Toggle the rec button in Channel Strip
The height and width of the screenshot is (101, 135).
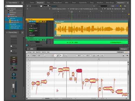click(14, 62)
